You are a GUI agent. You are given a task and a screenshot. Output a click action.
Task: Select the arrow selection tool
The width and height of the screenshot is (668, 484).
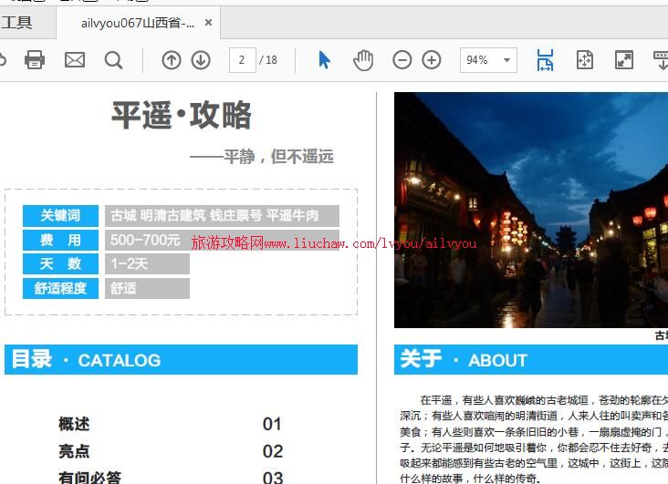[324, 60]
